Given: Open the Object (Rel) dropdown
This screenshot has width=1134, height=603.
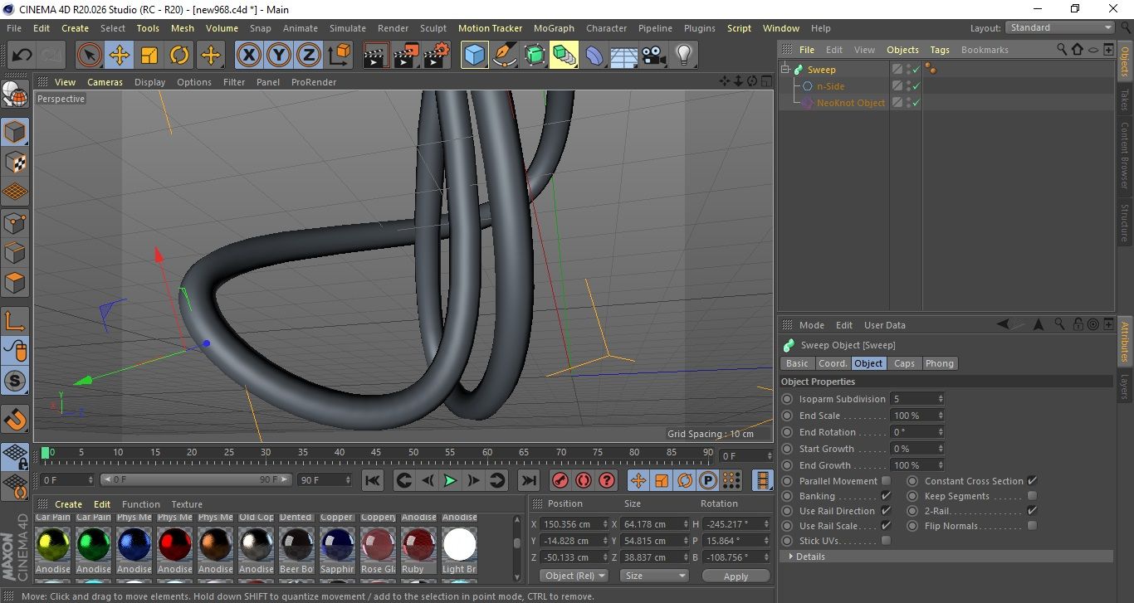Looking at the screenshot, I should point(574,576).
